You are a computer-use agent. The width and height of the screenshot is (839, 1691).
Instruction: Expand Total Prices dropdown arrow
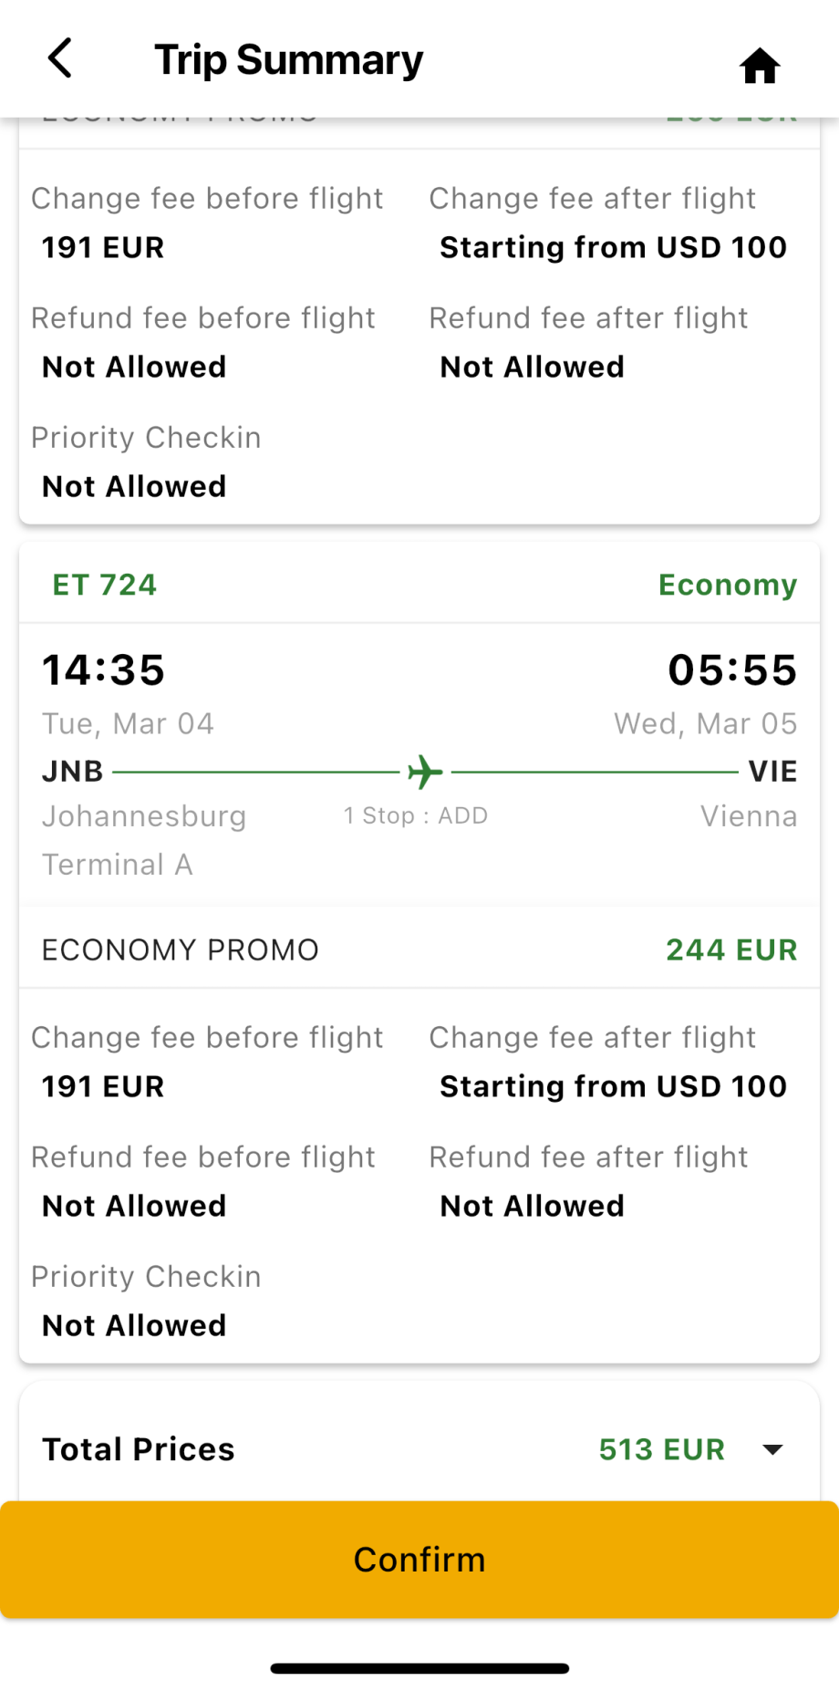click(x=772, y=1449)
